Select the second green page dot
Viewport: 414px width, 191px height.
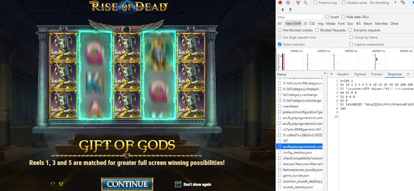61,184
